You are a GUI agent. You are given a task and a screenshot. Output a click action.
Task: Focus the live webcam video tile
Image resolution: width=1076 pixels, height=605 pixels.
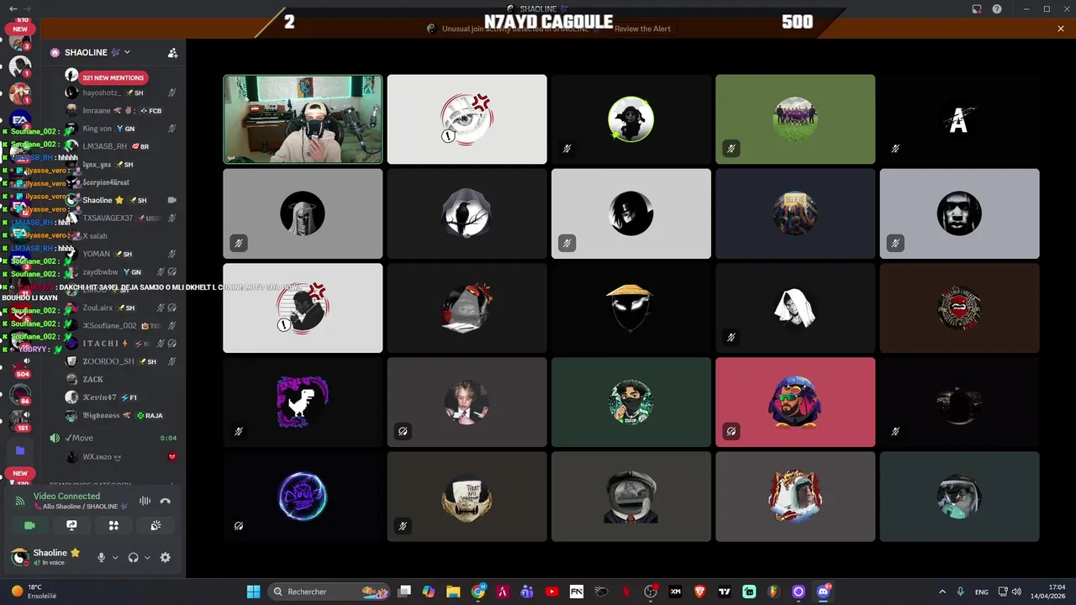click(303, 119)
